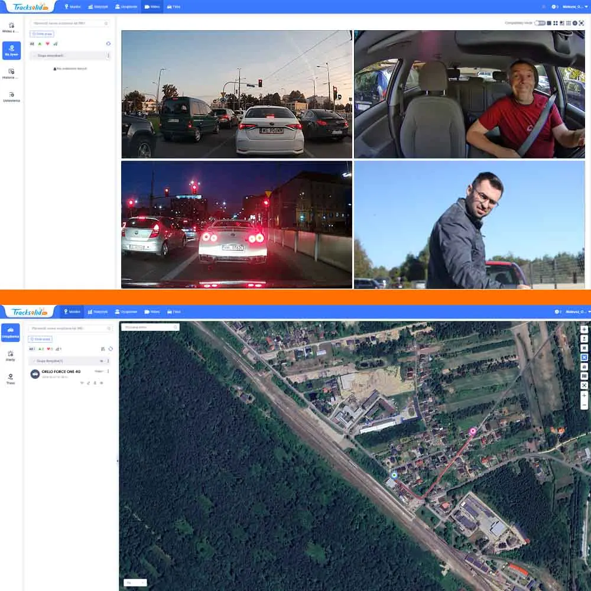
Task: Switch video wall to 2x2 grid layout
Action: [x=556, y=23]
